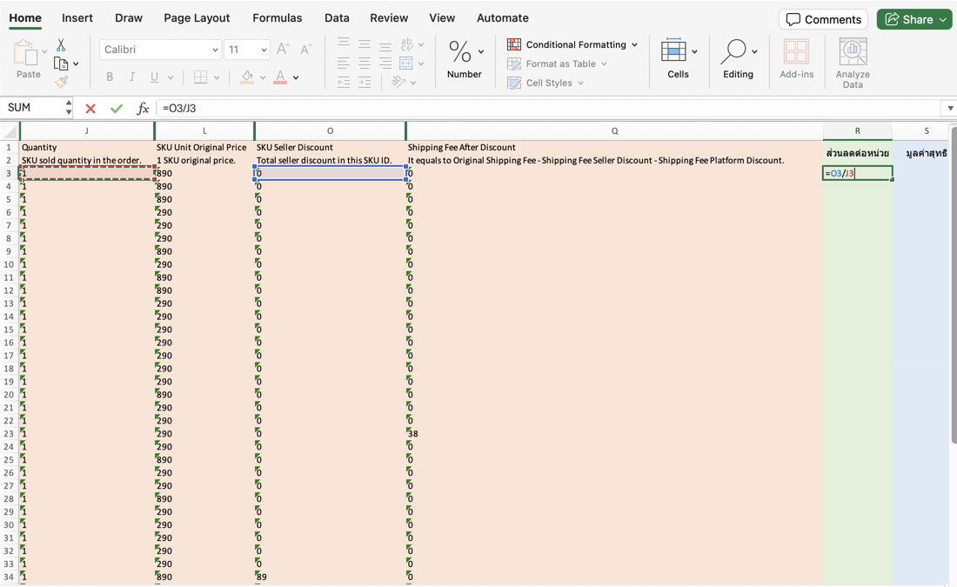Click the Wrap Text icon
Image resolution: width=957 pixels, height=587 pixels.
(406, 44)
